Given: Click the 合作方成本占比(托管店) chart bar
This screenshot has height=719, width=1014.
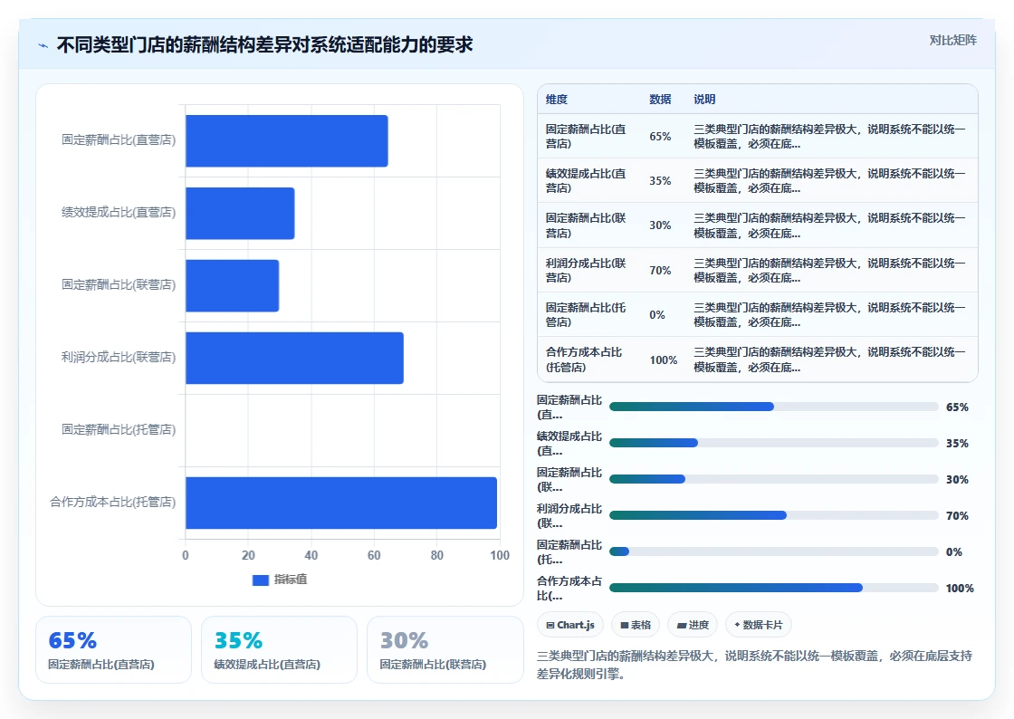Looking at the screenshot, I should (x=340, y=503).
